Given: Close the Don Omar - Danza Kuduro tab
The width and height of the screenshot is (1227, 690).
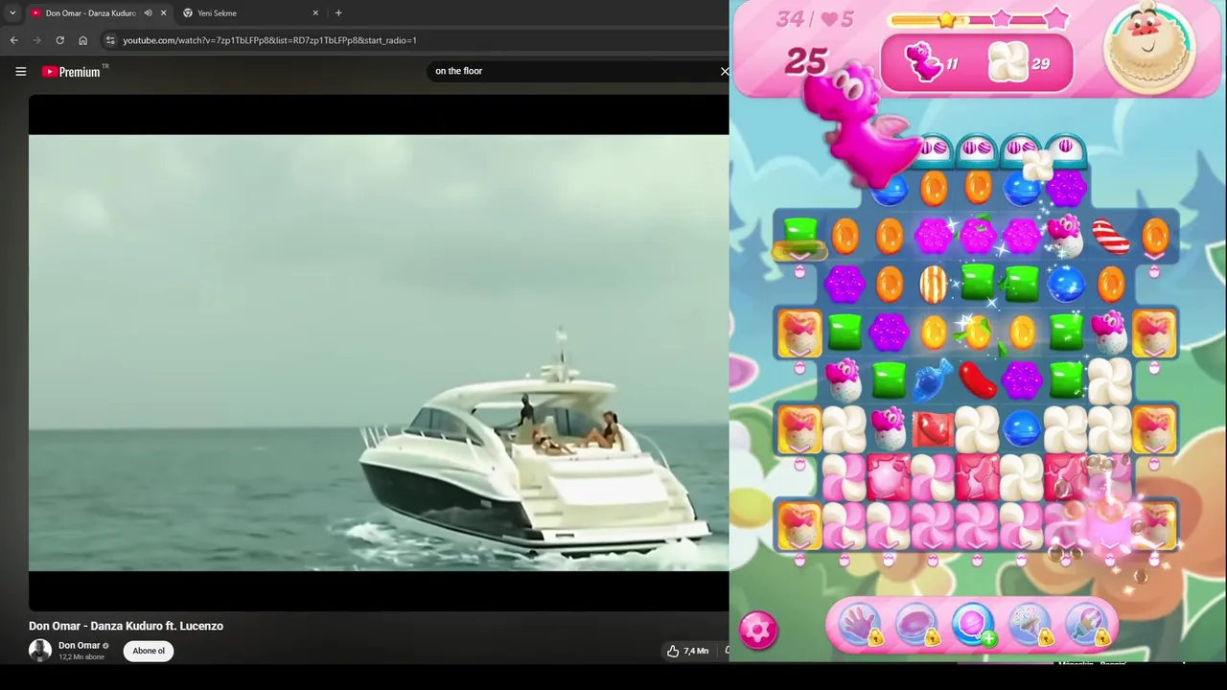Looking at the screenshot, I should click(x=164, y=12).
